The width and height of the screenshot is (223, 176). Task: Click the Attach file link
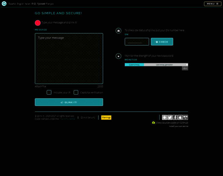pos(40,87)
